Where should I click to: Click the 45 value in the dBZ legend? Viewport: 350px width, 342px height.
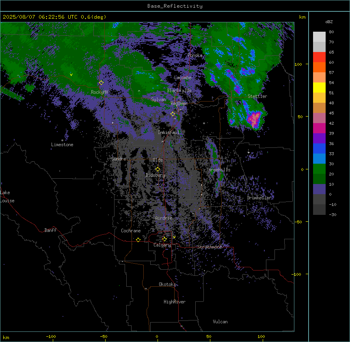(x=331, y=113)
